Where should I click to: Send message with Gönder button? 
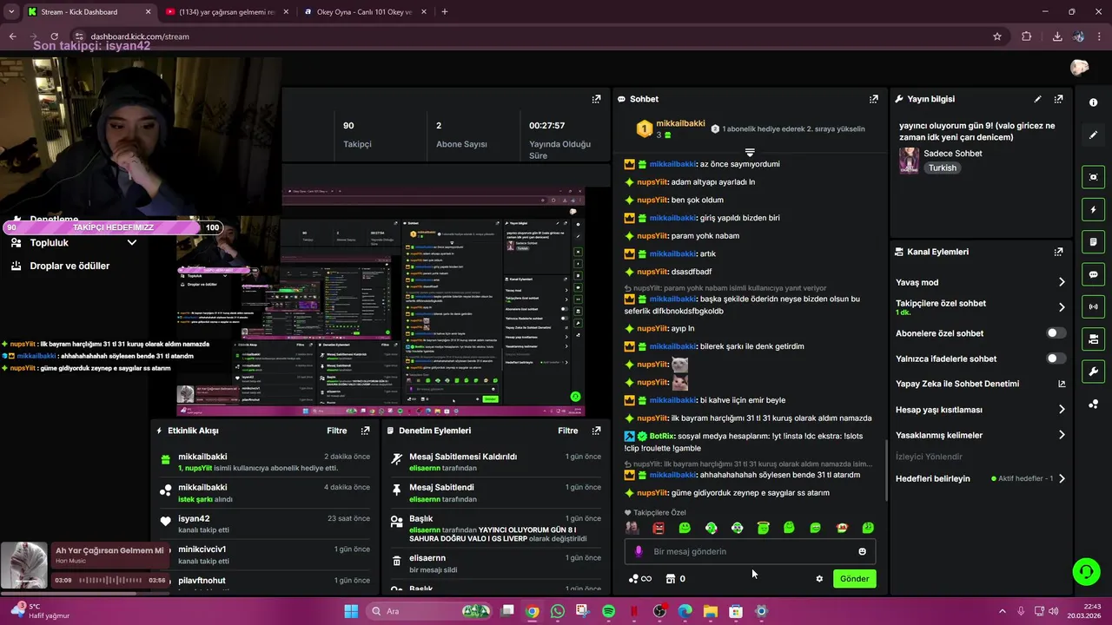coord(854,579)
